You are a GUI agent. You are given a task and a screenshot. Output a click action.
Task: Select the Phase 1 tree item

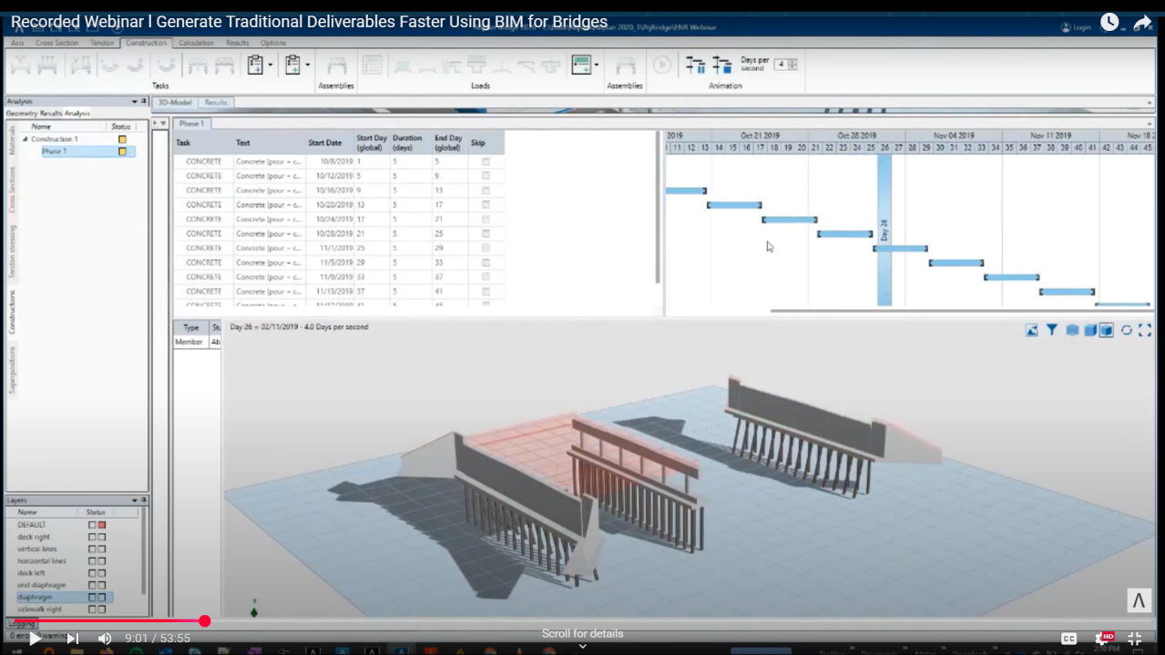click(x=54, y=151)
